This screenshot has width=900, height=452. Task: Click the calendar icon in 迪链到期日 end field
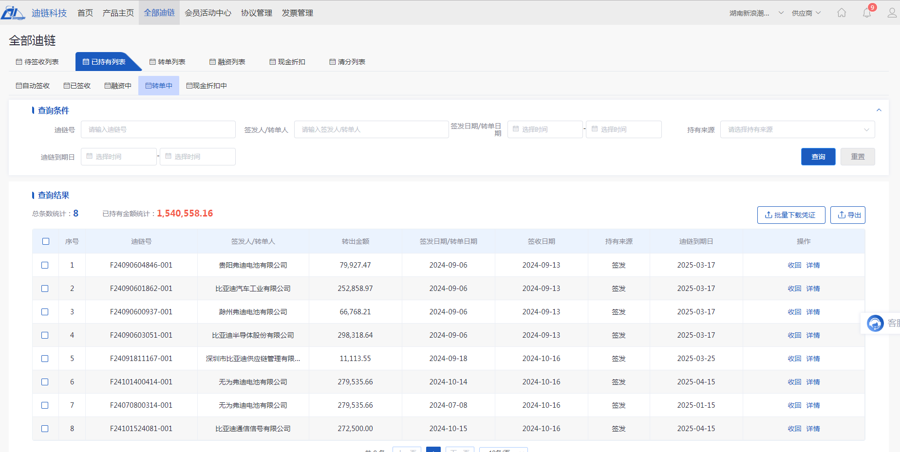pos(169,156)
